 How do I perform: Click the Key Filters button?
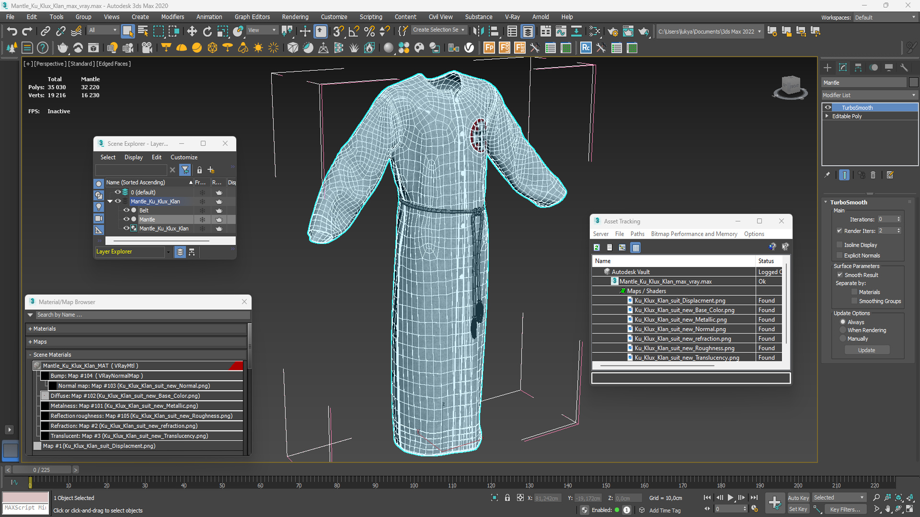[x=845, y=509]
